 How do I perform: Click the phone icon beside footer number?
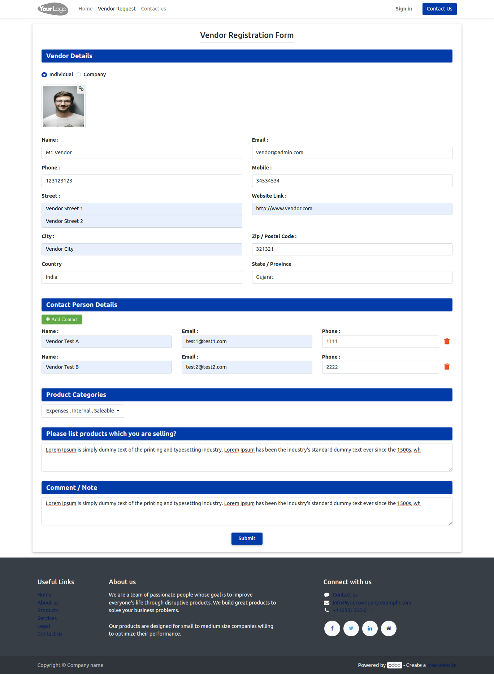(x=327, y=610)
